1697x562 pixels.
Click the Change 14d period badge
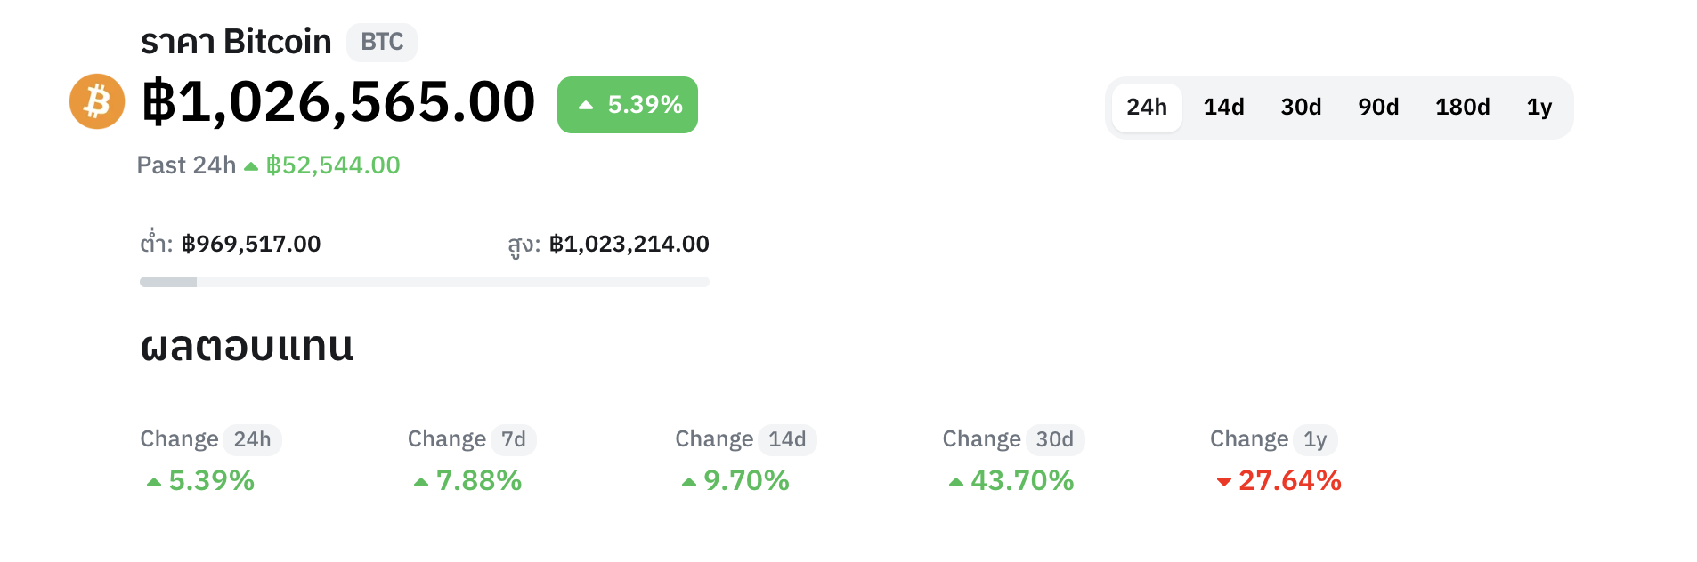pos(787,439)
